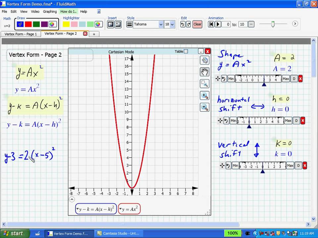The height and width of the screenshot is (238, 318).
Task: Reset the h slider
Action: click(226, 121)
